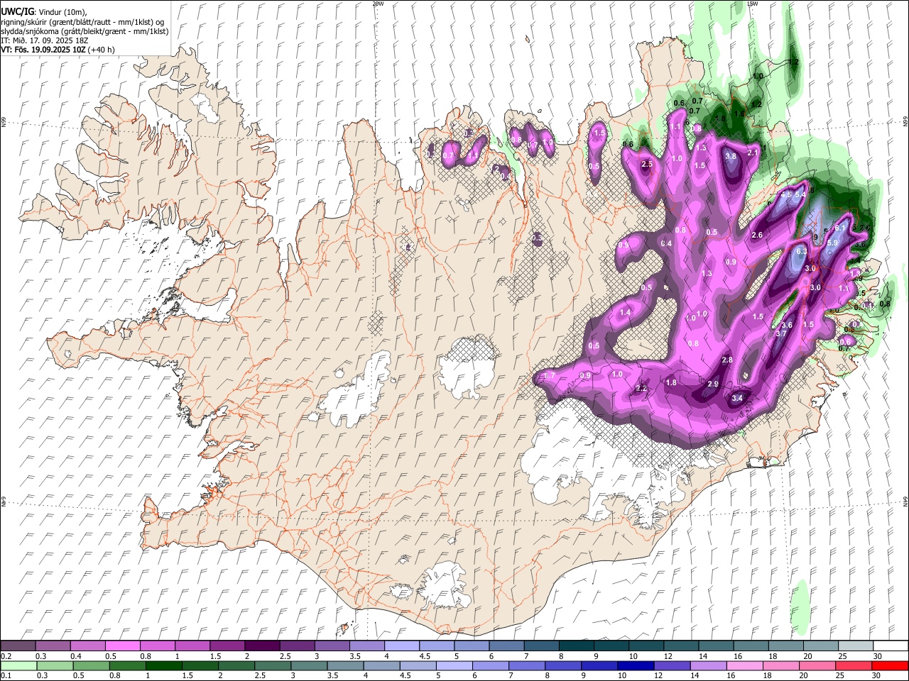Click the '2.8' snowfall value on the map
The image size is (909, 681).
727,360
